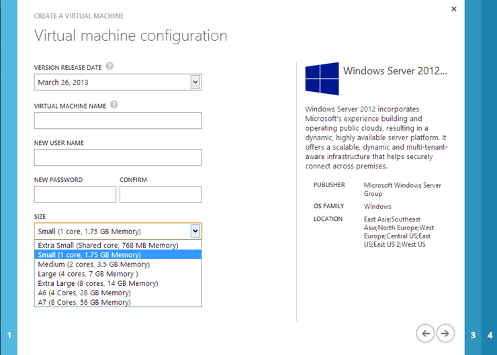Jump to wizard step 4

coord(490,335)
